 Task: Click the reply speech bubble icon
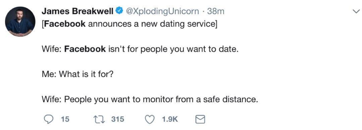coord(48,119)
